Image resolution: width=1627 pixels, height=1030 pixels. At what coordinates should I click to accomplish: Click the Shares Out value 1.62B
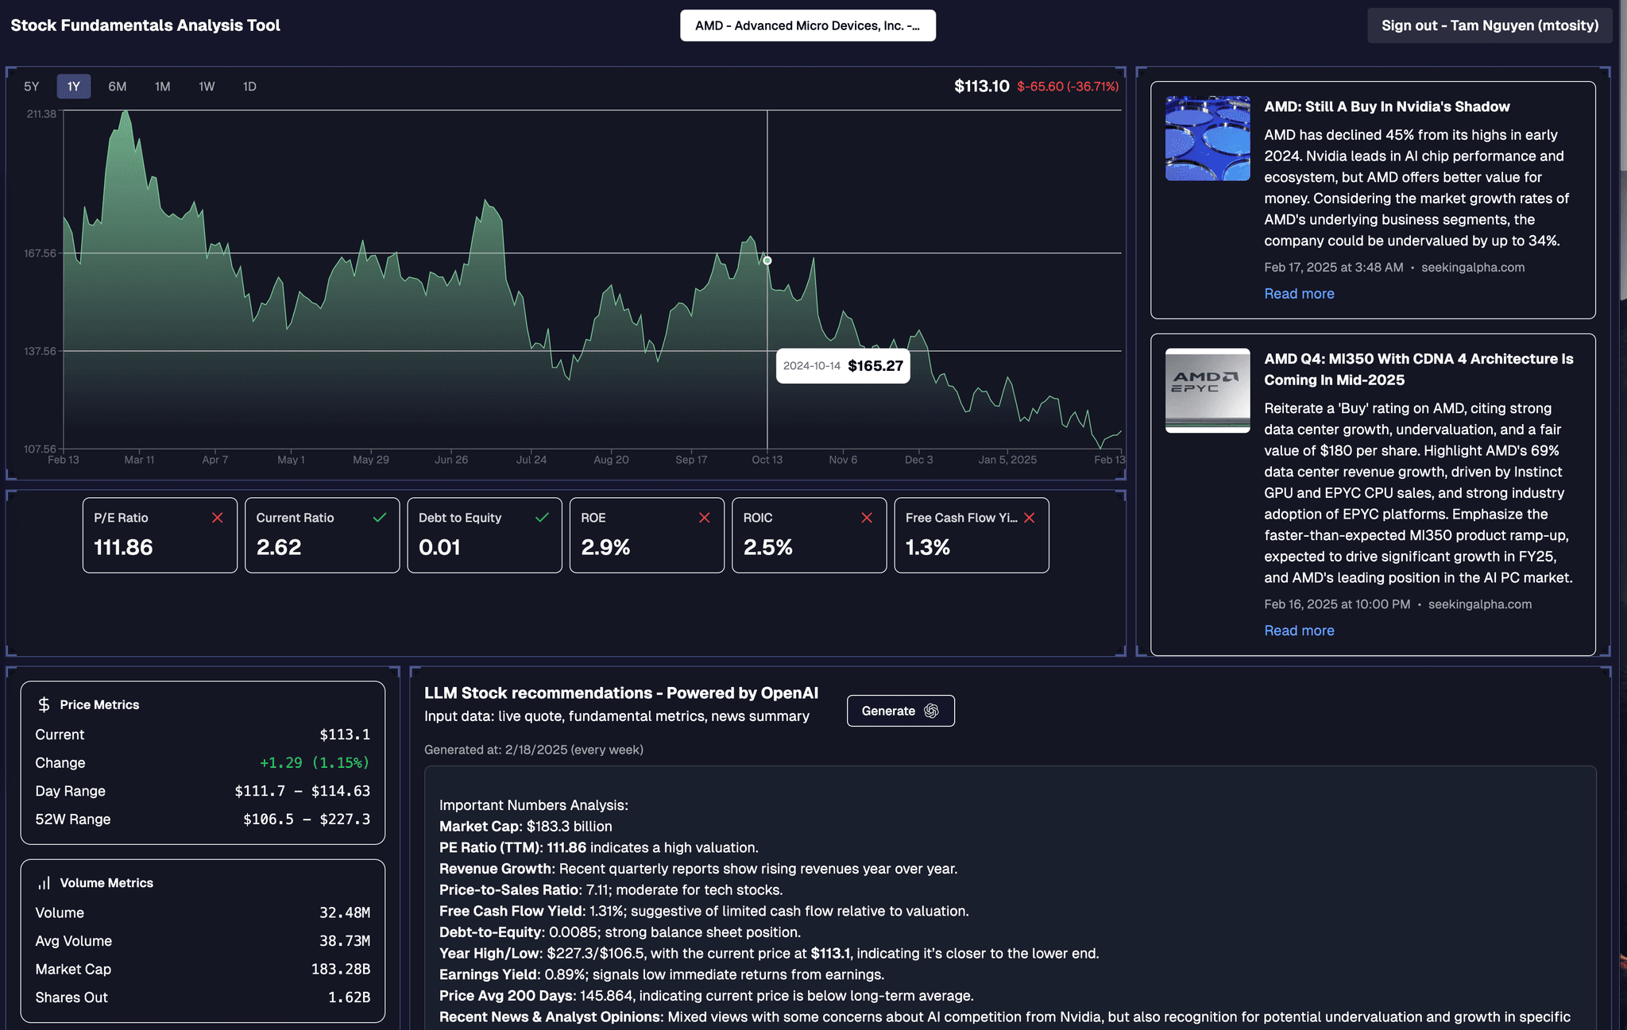click(350, 997)
